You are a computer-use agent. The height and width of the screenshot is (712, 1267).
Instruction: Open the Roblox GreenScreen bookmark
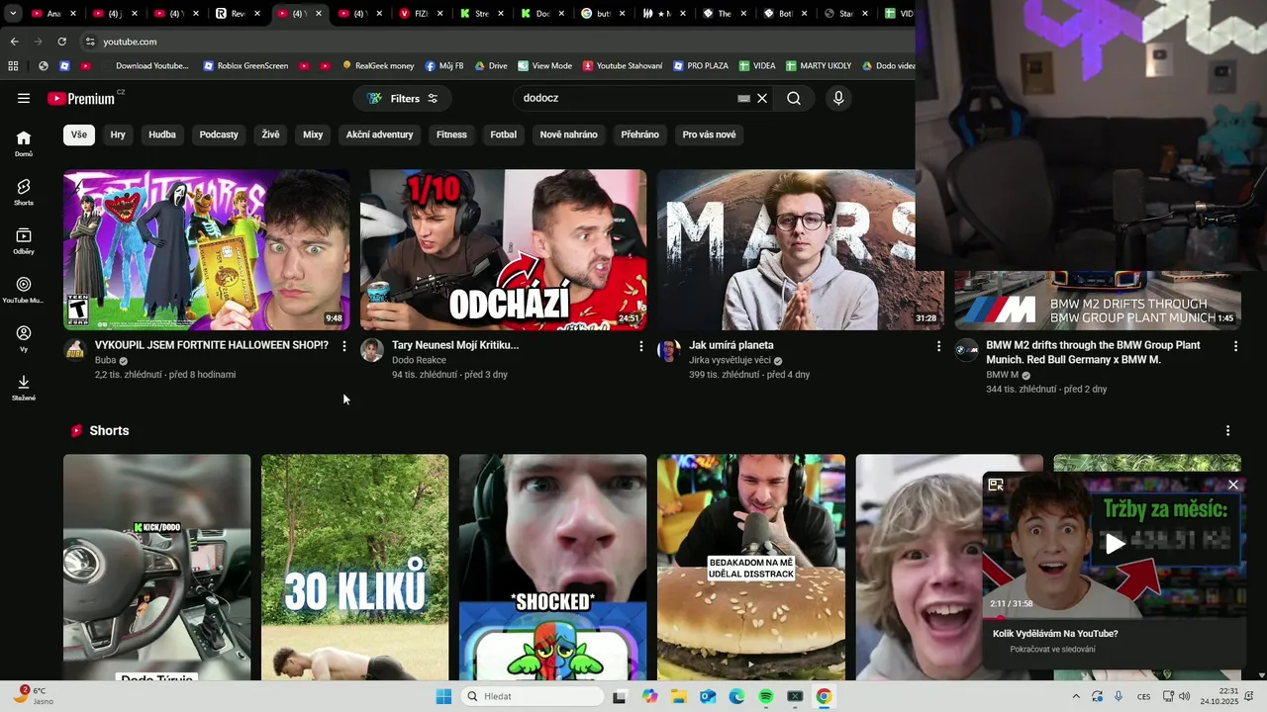coord(245,66)
